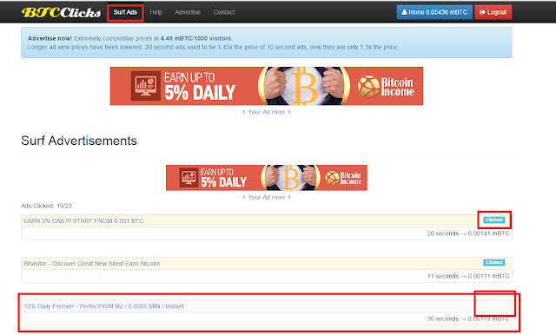
Task: Click '30 seconds → 0.00173 mBTC' text
Action: tap(468, 319)
